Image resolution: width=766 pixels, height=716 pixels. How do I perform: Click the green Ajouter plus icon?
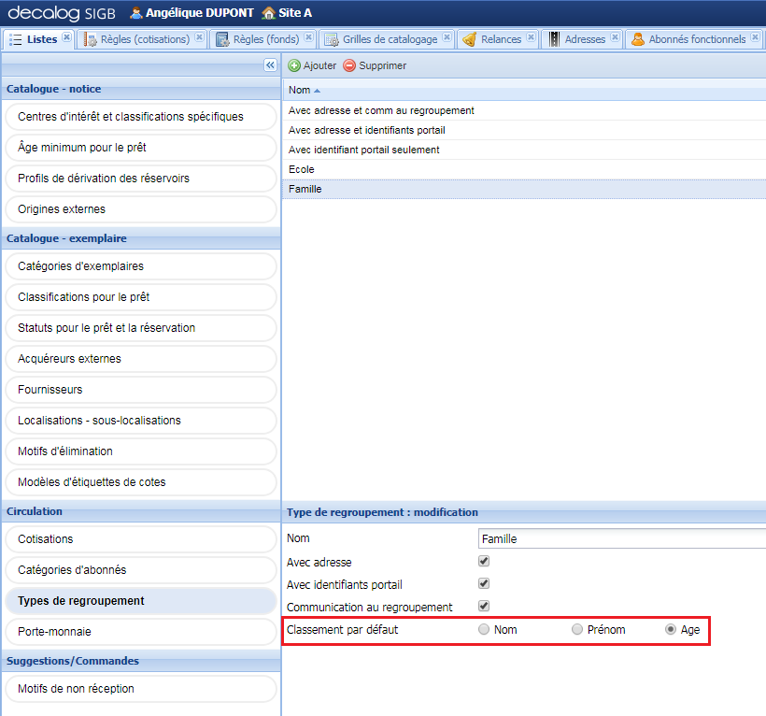coord(294,66)
